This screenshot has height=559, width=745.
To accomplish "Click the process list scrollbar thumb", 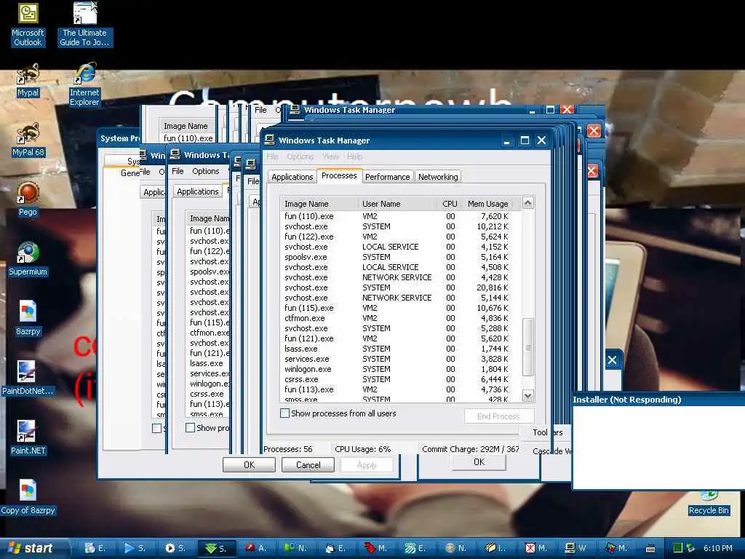I will click(x=528, y=347).
